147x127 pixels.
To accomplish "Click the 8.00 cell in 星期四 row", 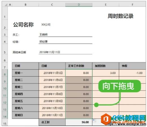I will point(79,94).
